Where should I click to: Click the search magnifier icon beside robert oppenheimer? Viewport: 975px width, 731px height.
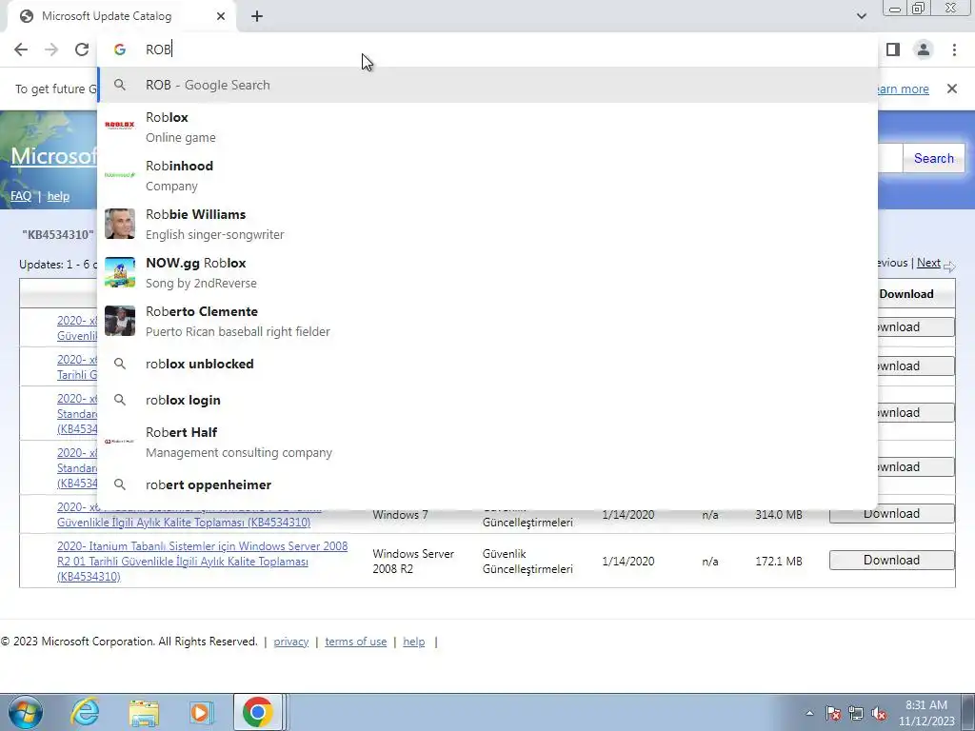click(119, 484)
